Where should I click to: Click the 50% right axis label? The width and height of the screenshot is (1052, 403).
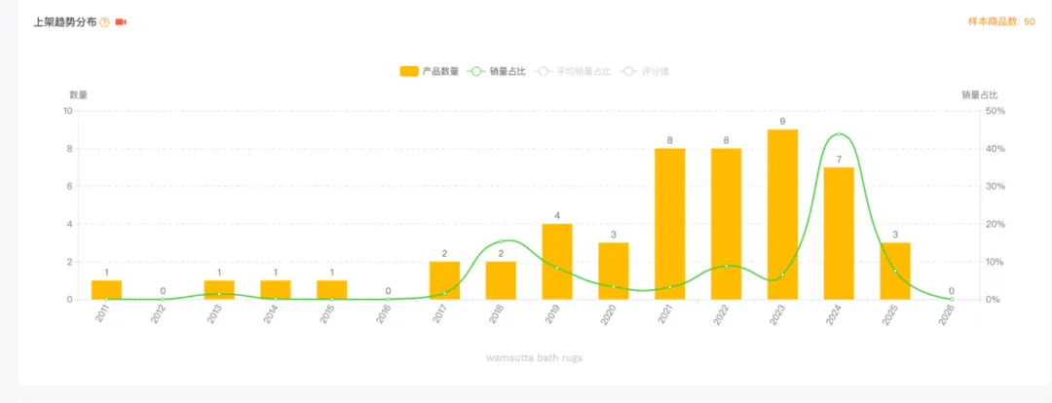(x=995, y=111)
